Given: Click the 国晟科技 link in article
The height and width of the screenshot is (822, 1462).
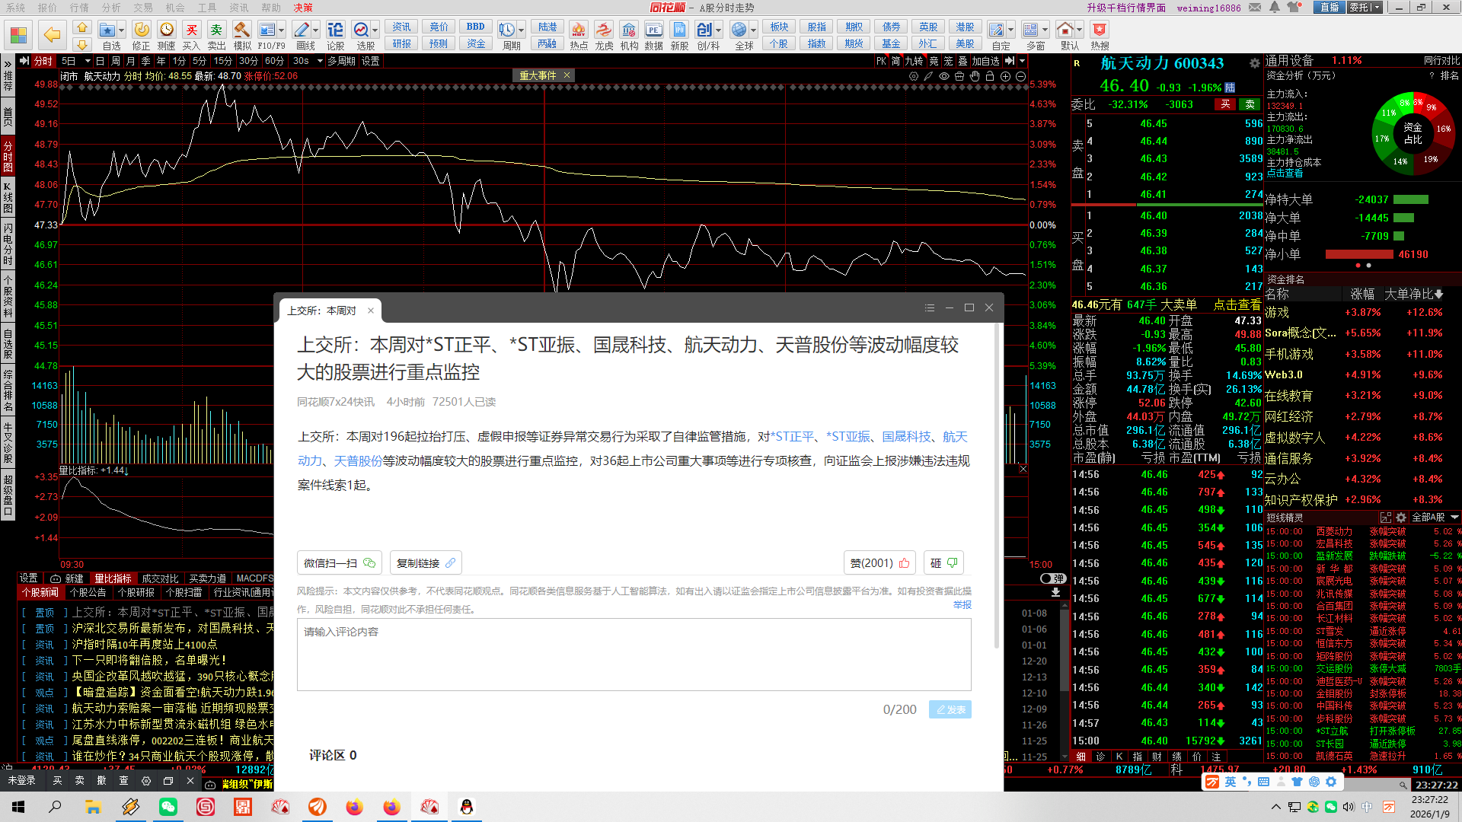Looking at the screenshot, I should click(906, 437).
